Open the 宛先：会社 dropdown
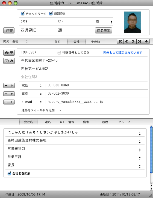Viewport: 153px width, 198px height. coord(15,41)
